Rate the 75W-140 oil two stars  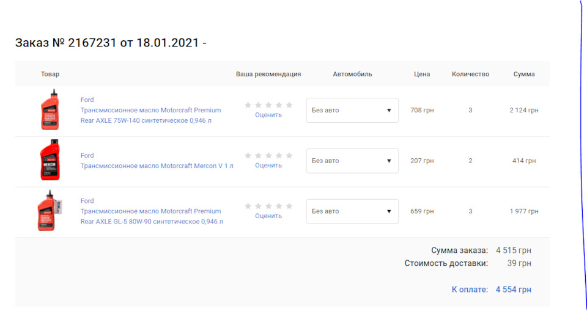click(258, 105)
